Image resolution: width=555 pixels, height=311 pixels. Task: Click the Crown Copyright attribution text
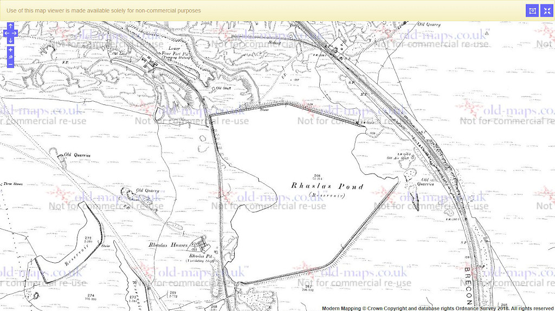[x=437, y=308]
